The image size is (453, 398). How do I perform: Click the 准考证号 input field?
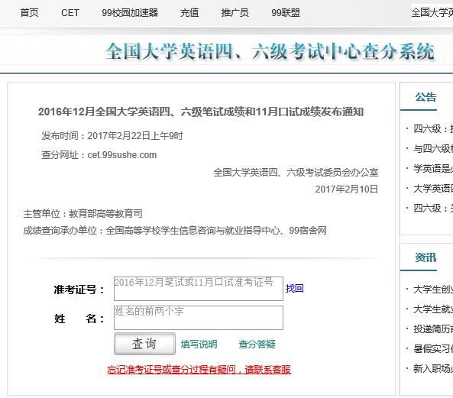click(x=199, y=289)
